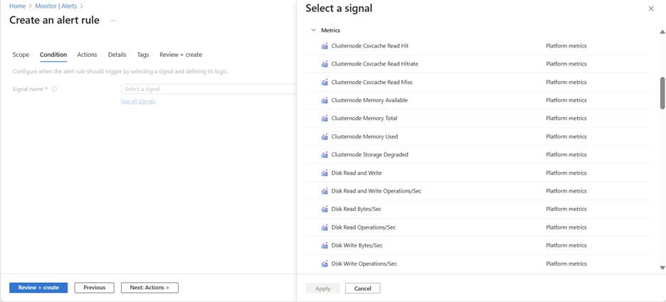Screen dimensions: 666x302
Task: Click the signal list scrollbar thumb
Action: pyautogui.click(x=662, y=93)
